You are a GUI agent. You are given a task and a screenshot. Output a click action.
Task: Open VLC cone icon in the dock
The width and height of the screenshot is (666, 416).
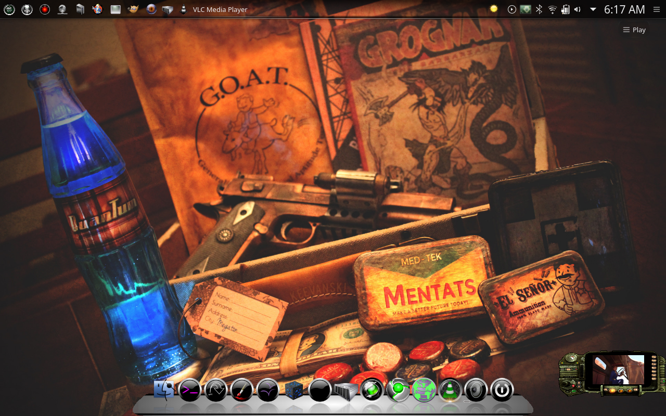(x=450, y=390)
